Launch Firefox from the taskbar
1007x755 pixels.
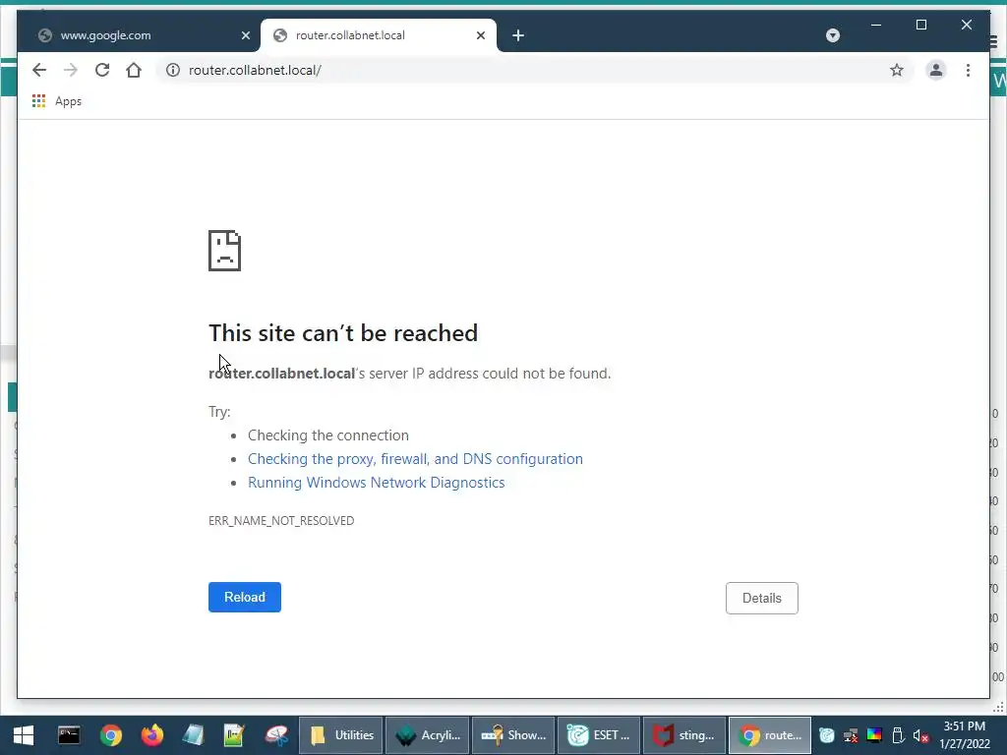152,735
